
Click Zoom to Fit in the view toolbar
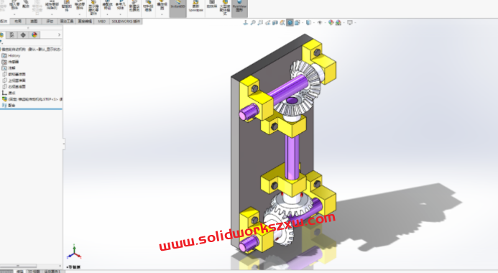(x=253, y=22)
